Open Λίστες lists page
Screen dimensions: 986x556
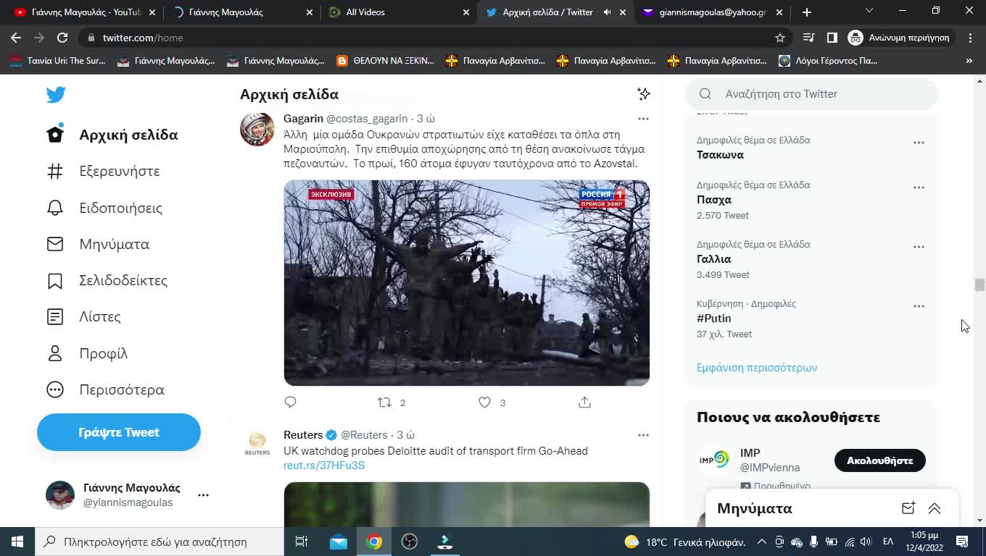(x=83, y=316)
